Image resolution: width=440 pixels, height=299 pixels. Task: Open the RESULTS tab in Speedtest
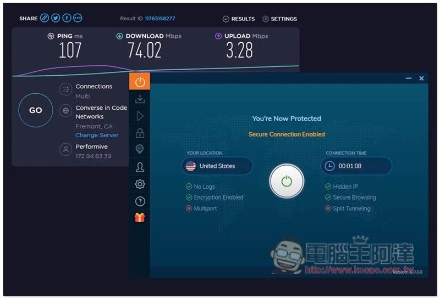coord(239,19)
